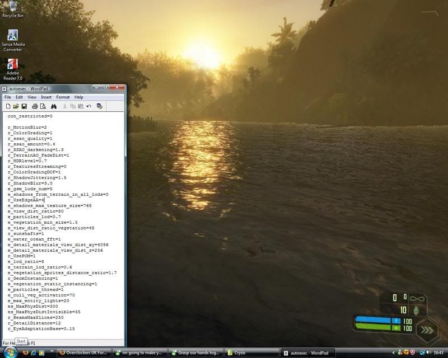The height and width of the screenshot is (358, 448).
Task: Open the View menu
Action: point(32,97)
